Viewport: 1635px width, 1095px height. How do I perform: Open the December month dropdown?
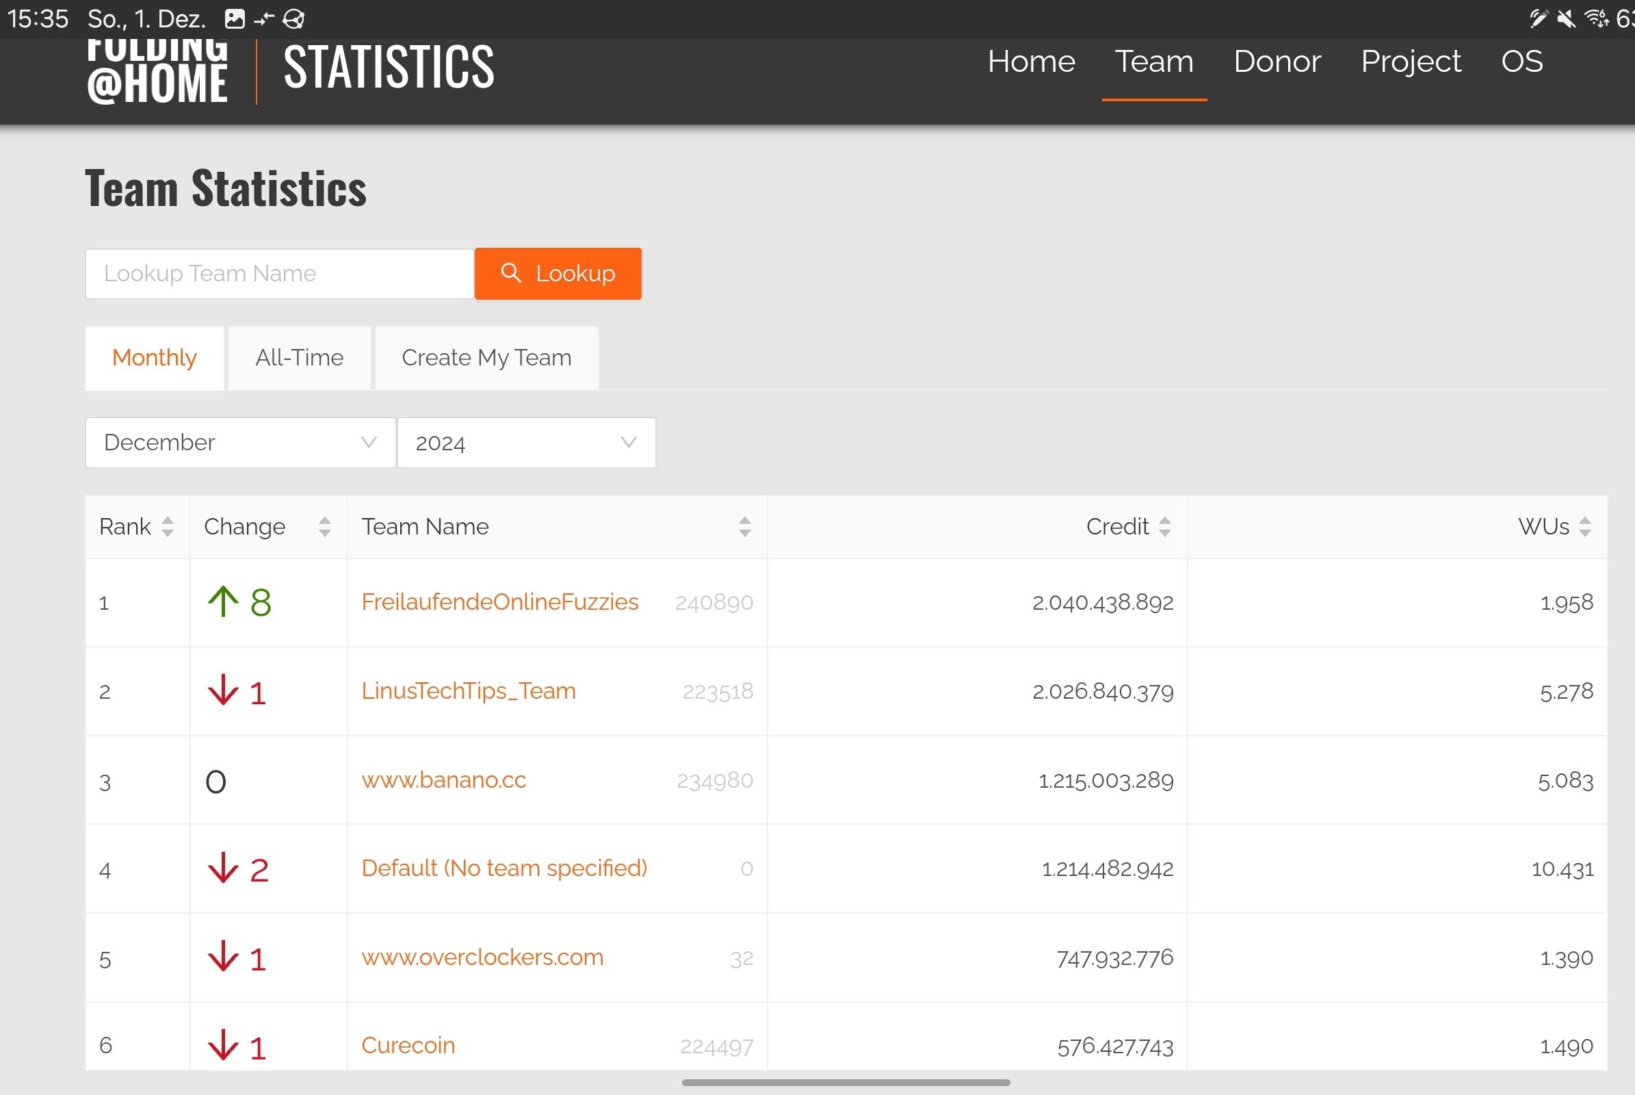pos(240,443)
